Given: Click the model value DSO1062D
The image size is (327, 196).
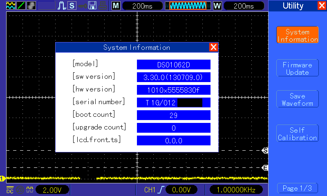Looking at the screenshot, I should click(173, 65).
